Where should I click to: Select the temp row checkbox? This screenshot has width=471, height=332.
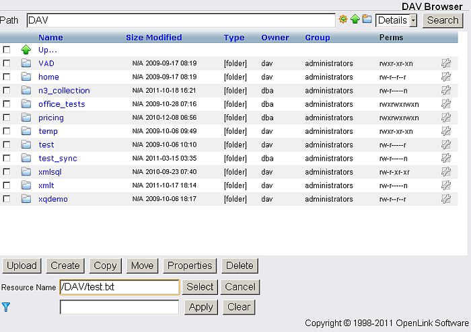6,131
